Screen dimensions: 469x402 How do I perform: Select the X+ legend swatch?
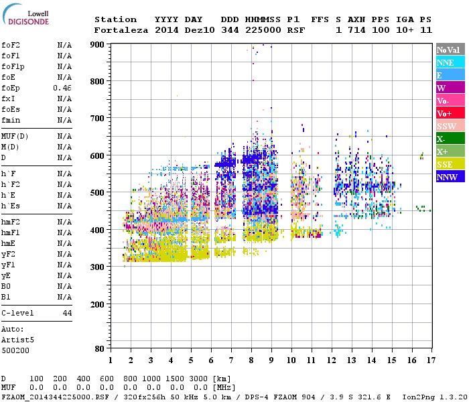450,151
